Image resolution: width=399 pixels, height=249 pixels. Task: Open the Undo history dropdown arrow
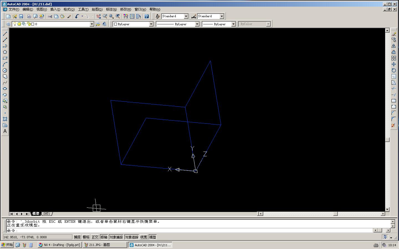tap(82, 16)
